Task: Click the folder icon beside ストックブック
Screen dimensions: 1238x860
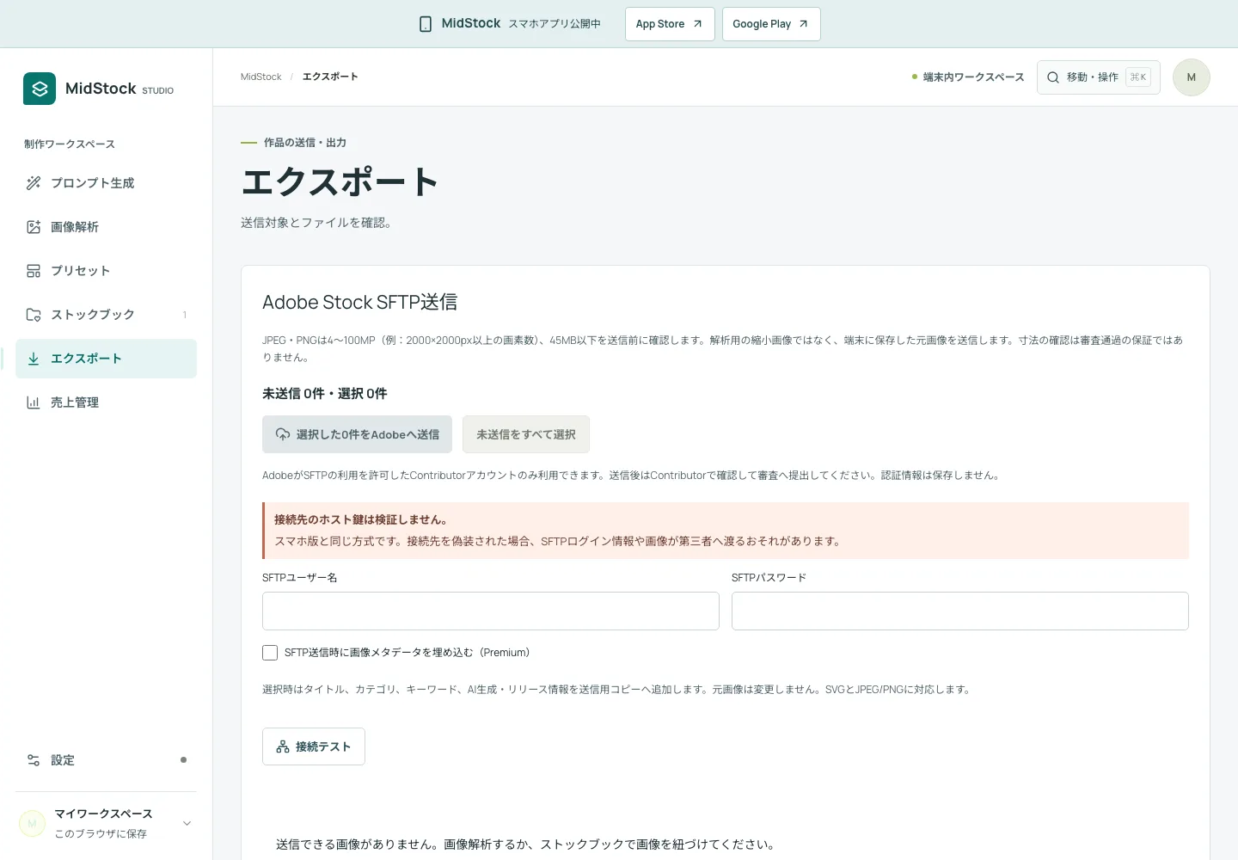Action: click(x=34, y=315)
